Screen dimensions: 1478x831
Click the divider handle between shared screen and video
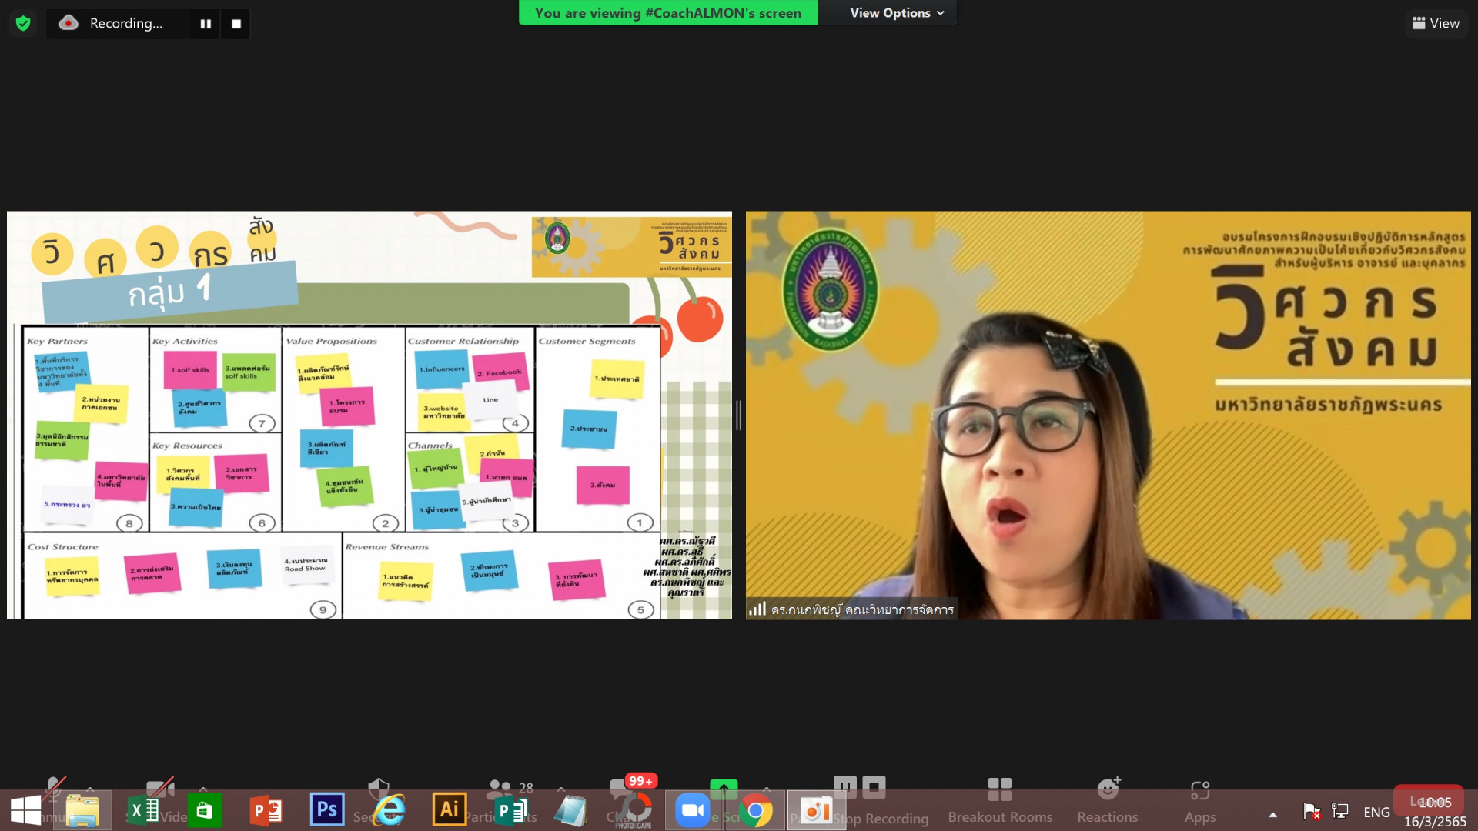point(738,415)
